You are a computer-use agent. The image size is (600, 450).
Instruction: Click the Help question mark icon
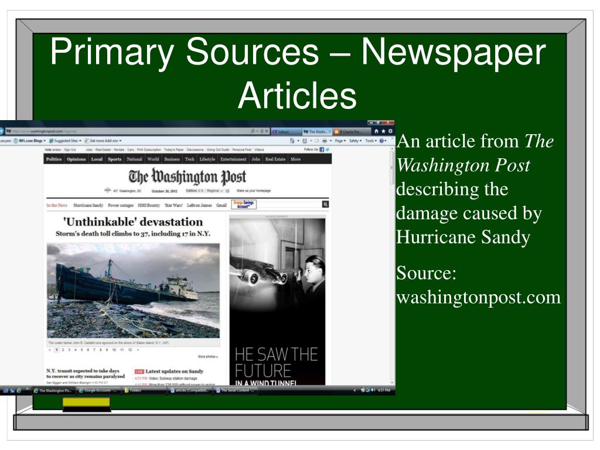pos(381,141)
